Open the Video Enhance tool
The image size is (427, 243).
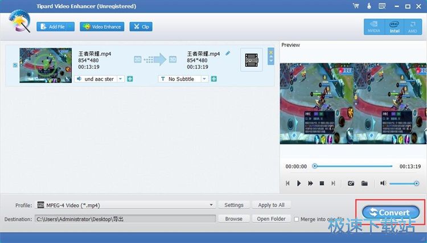[x=102, y=27]
